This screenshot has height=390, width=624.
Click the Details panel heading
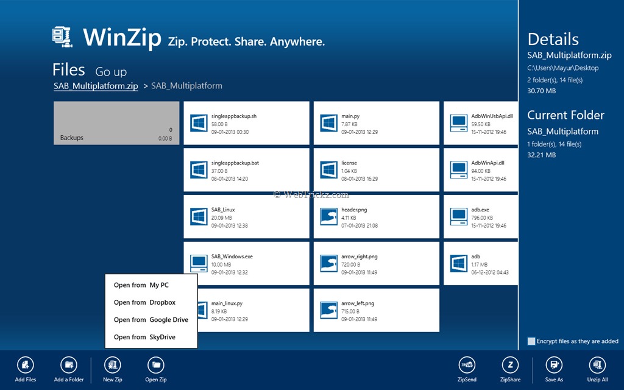(x=553, y=40)
